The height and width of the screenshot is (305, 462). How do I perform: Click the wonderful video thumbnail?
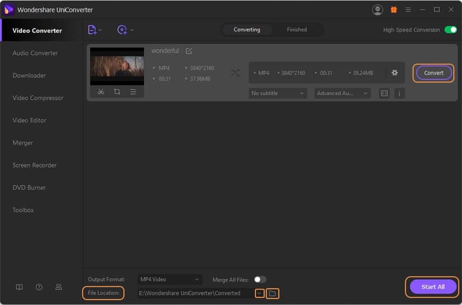[x=117, y=66]
